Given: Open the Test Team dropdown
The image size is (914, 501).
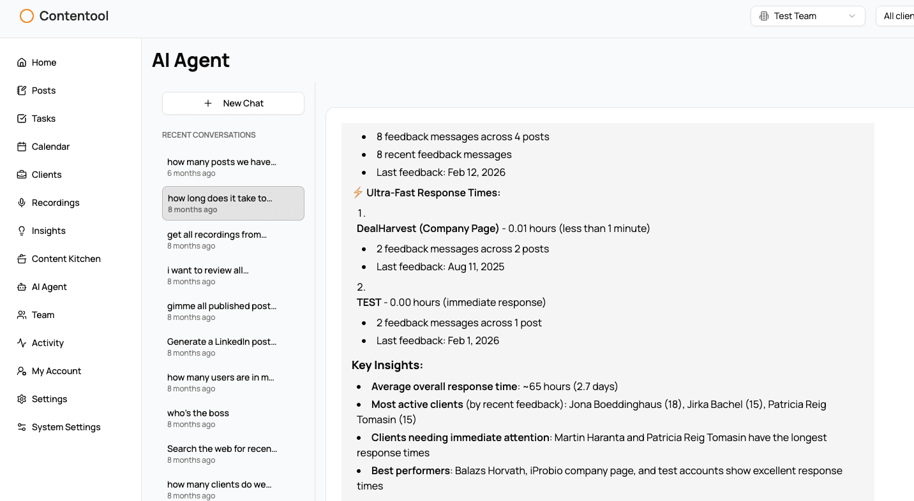Looking at the screenshot, I should click(x=808, y=16).
